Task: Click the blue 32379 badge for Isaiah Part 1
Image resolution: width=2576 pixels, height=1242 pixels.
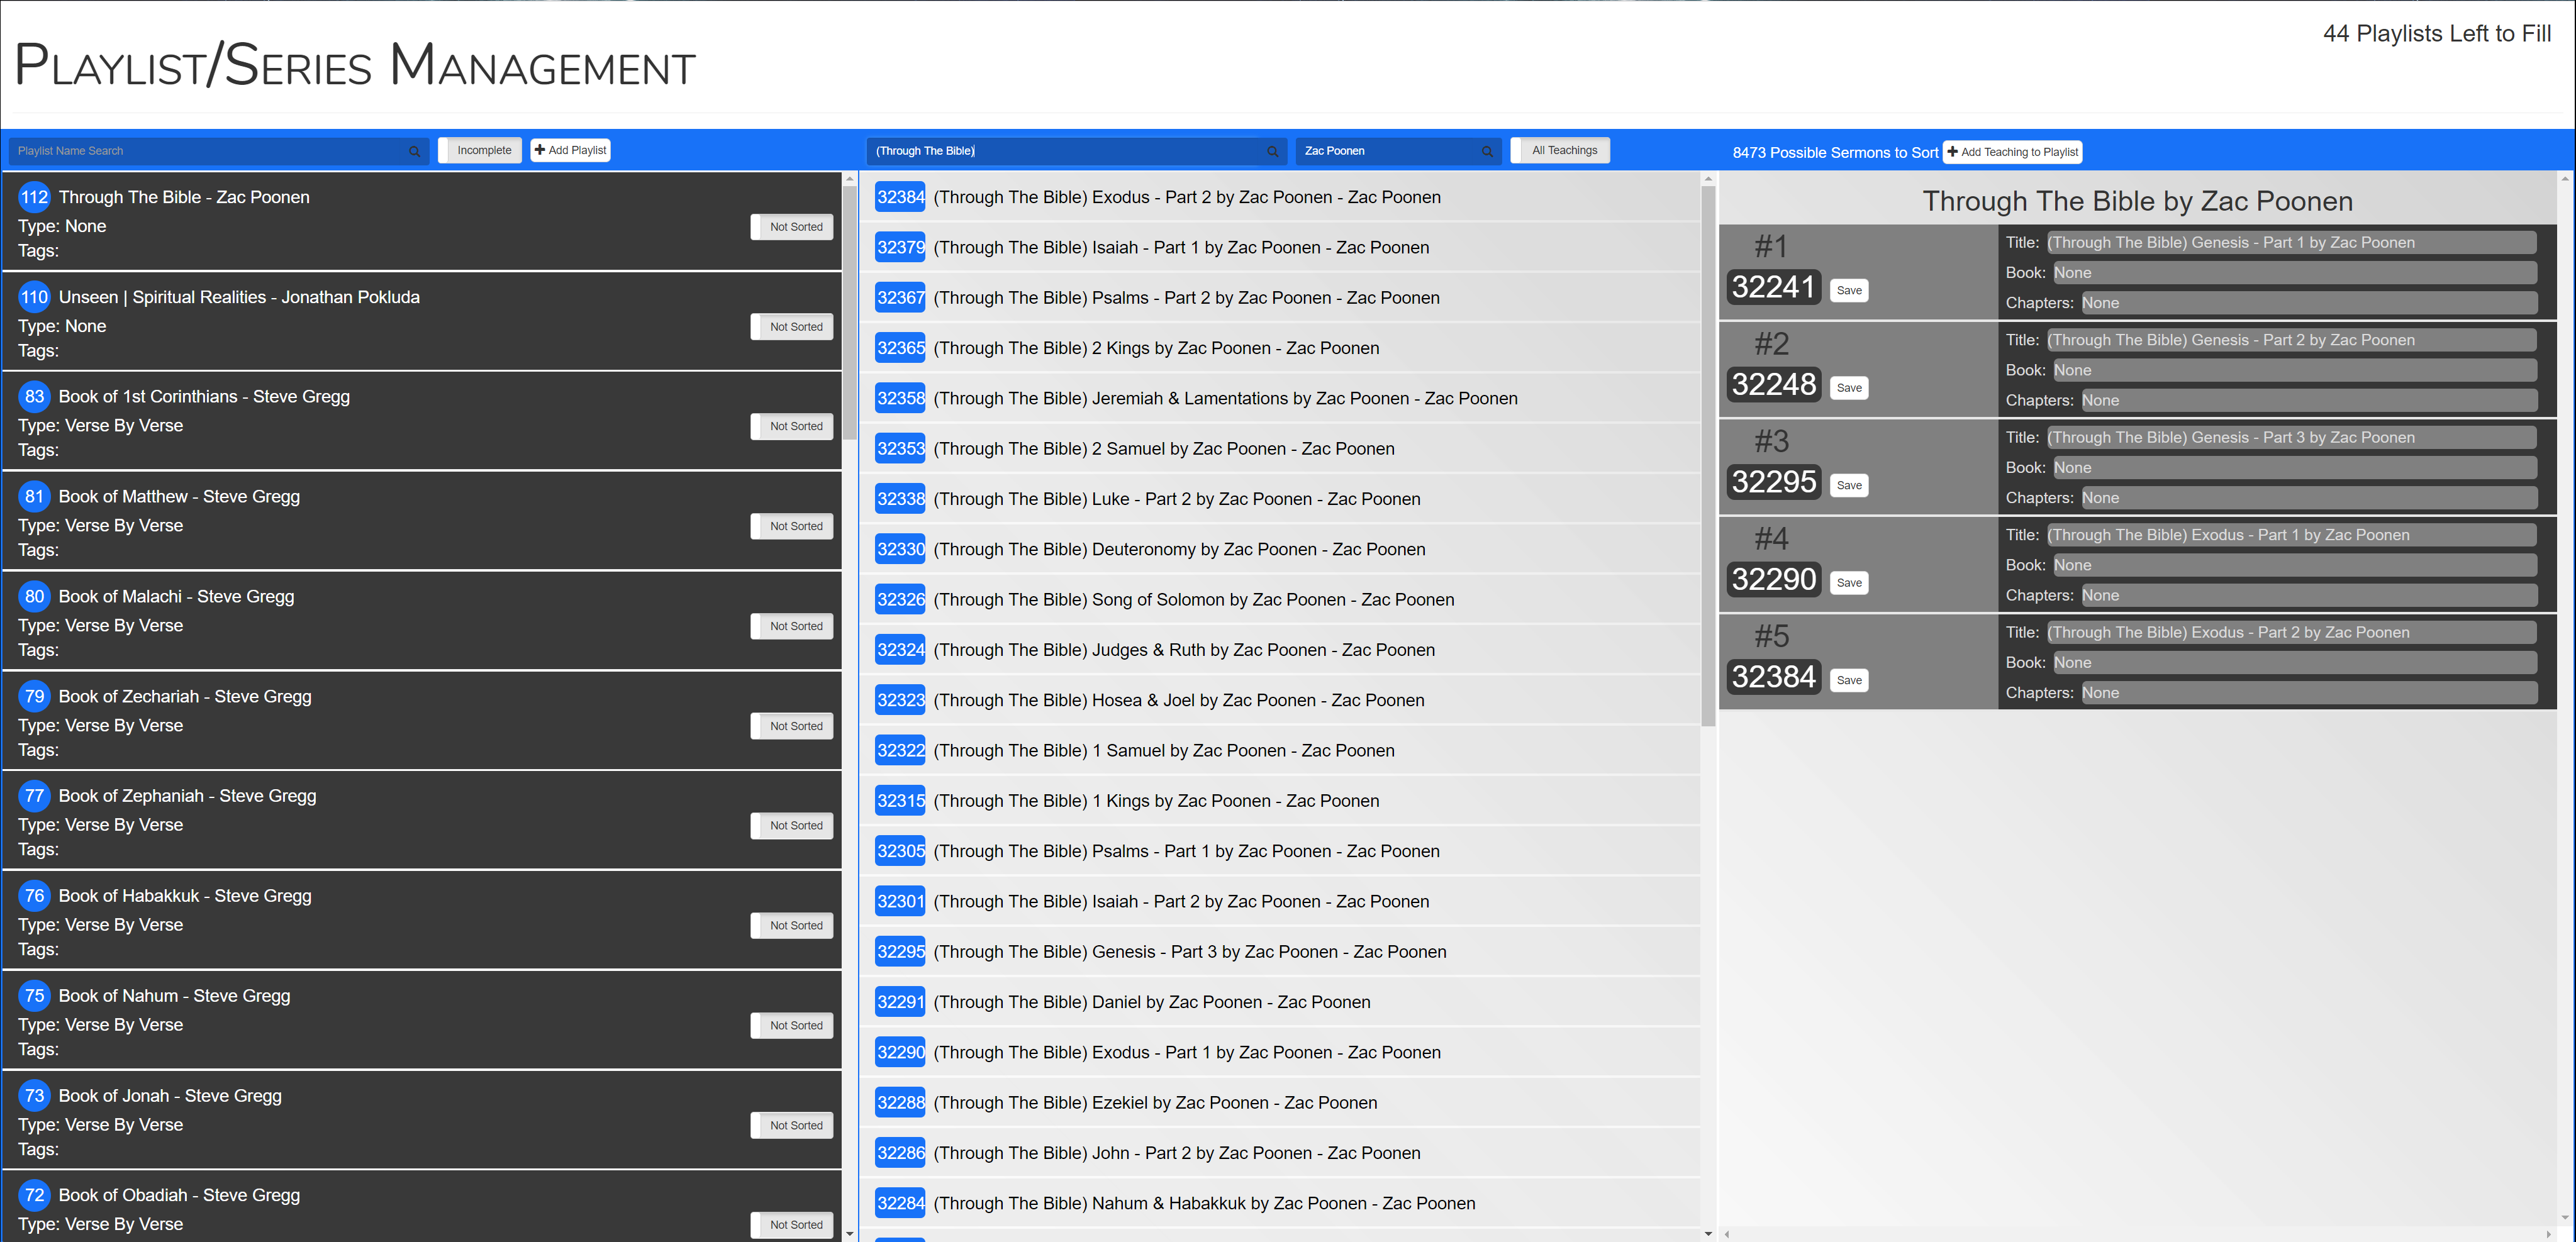Action: 900,248
